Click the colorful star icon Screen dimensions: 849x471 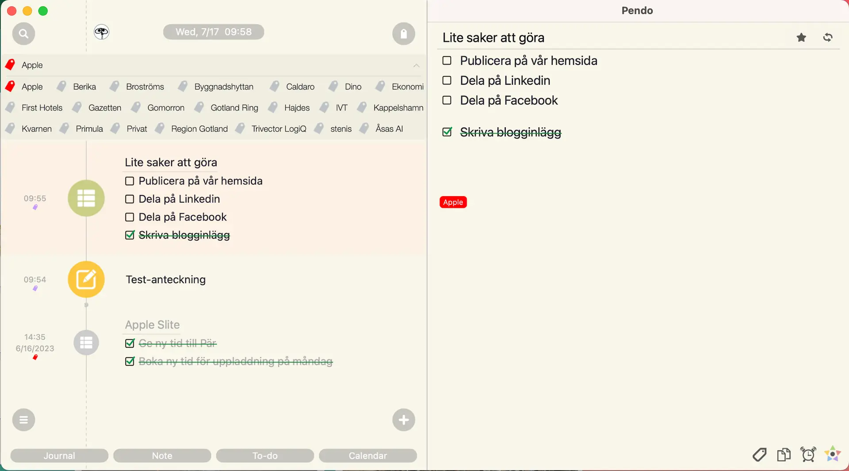click(832, 454)
